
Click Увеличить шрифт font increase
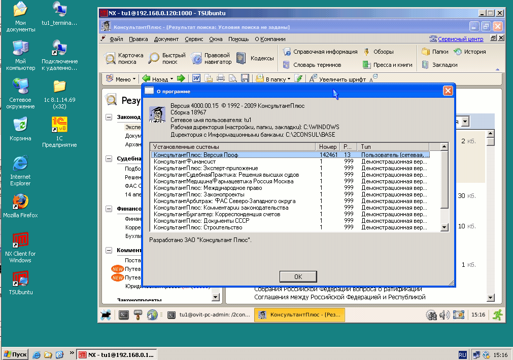click(x=337, y=79)
